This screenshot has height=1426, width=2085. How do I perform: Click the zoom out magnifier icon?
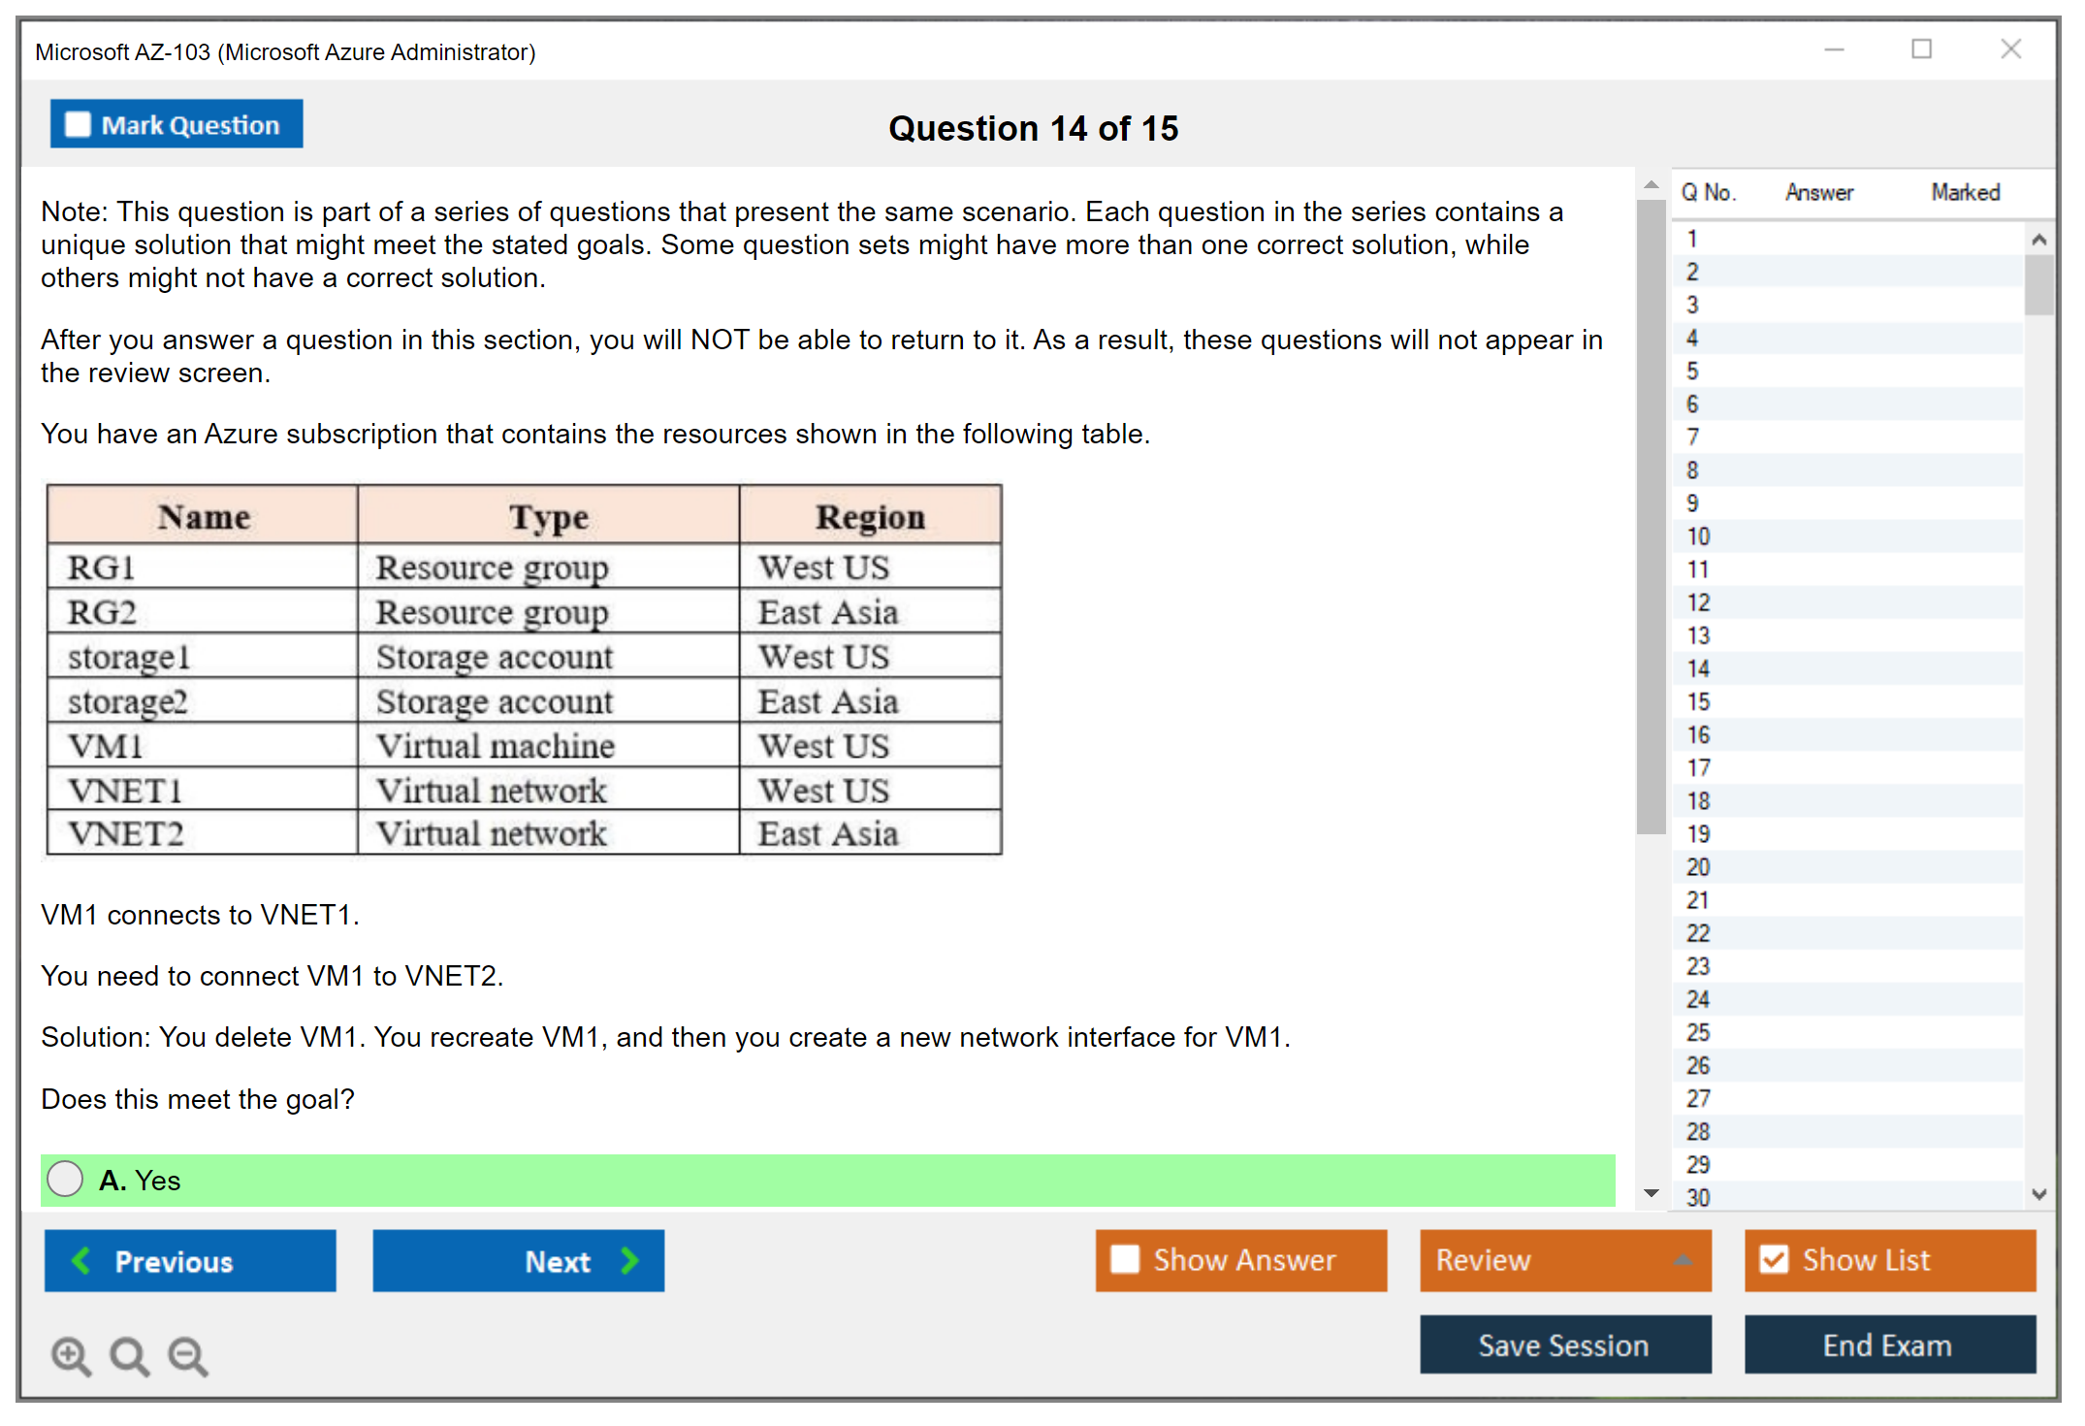188,1356
